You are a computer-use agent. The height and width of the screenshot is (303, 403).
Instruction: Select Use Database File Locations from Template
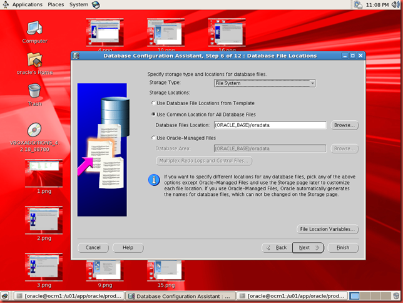[203, 103]
